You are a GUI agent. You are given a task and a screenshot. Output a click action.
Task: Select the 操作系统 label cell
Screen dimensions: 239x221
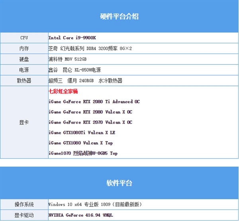pos(24,204)
